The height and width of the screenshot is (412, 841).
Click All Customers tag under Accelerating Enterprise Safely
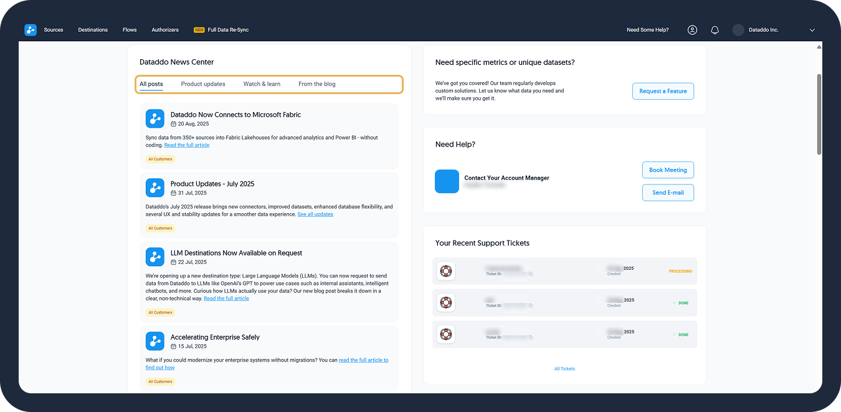161,381
